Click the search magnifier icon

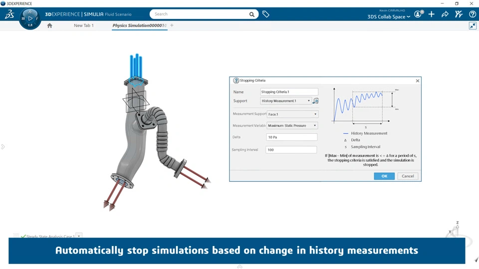pyautogui.click(x=252, y=14)
